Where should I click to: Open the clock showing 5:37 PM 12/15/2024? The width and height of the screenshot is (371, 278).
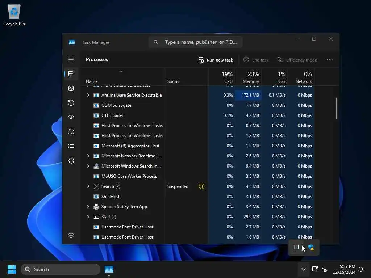[x=344, y=269]
